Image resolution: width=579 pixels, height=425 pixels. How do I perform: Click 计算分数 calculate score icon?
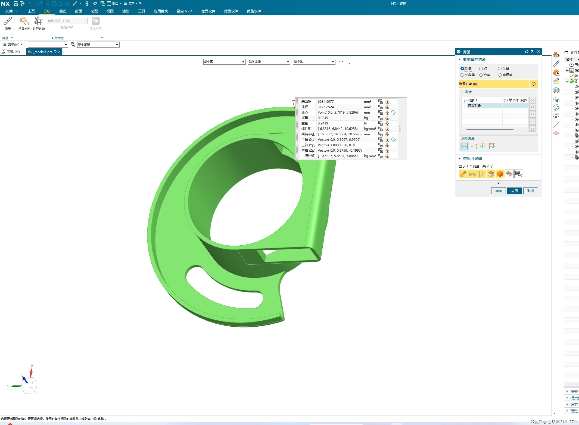point(39,23)
